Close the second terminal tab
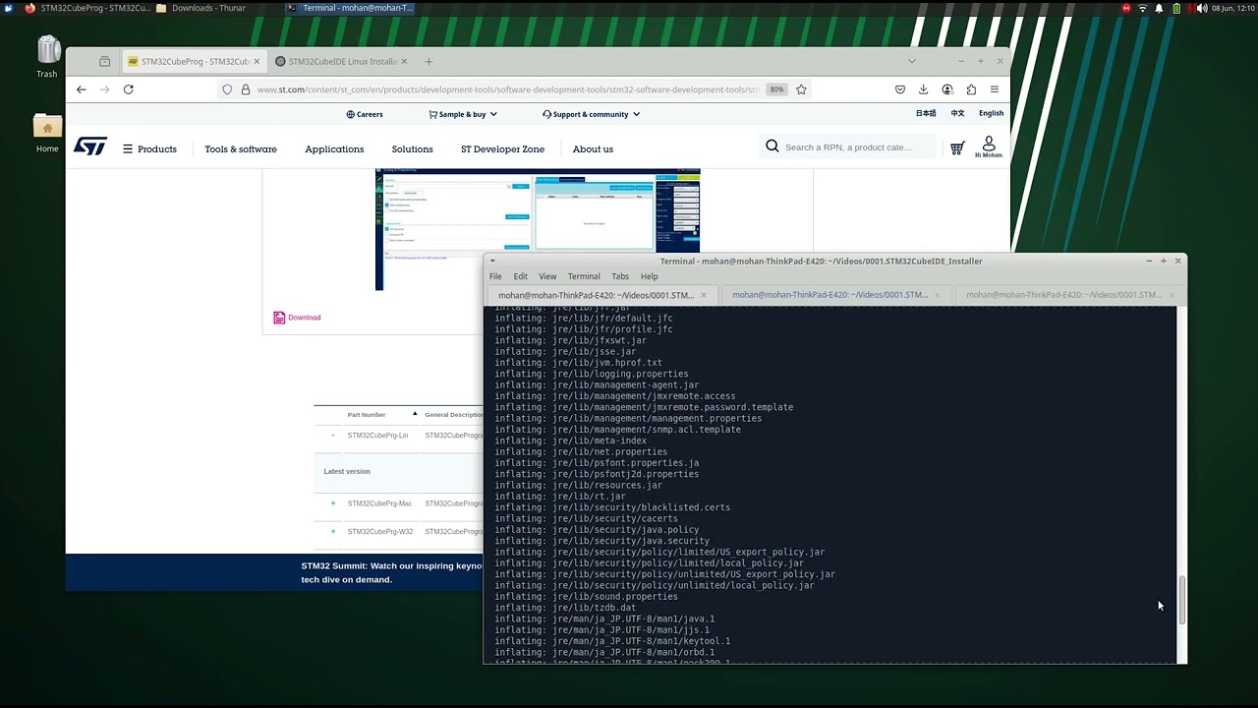The height and width of the screenshot is (708, 1258). (x=937, y=295)
